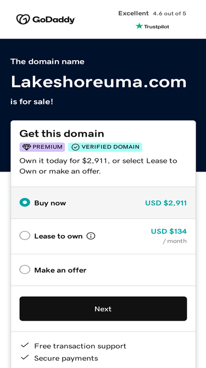Click the green Trustpilot star icon
The image size is (206, 368).
tap(139, 26)
